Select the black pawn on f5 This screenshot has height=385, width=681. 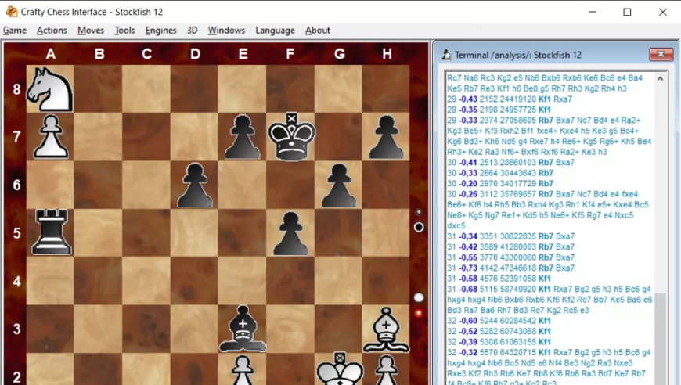point(290,232)
